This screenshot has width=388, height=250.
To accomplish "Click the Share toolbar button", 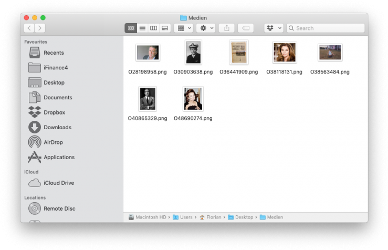I will point(227,28).
